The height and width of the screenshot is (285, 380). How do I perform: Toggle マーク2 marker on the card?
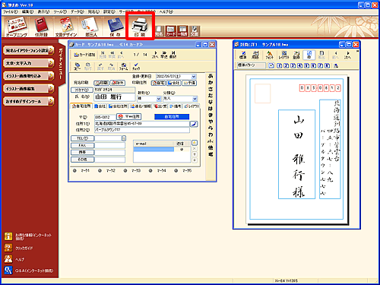[100, 171]
